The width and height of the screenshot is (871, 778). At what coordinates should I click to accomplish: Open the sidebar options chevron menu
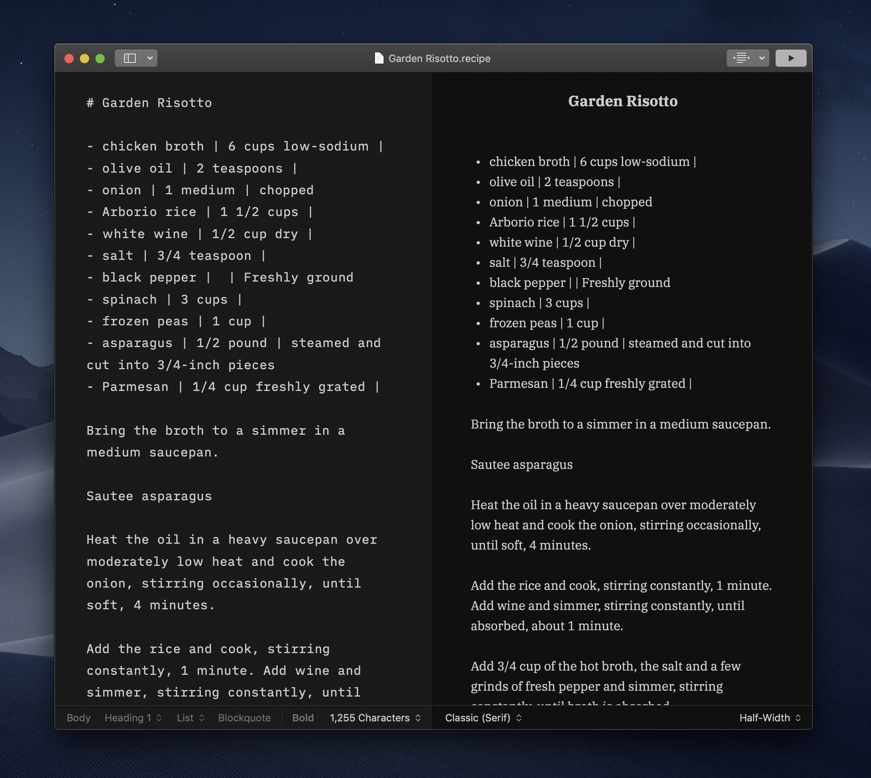[150, 58]
